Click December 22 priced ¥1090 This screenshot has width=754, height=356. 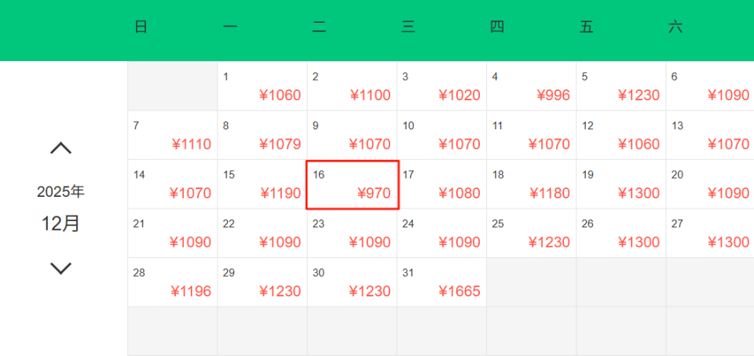click(x=262, y=234)
